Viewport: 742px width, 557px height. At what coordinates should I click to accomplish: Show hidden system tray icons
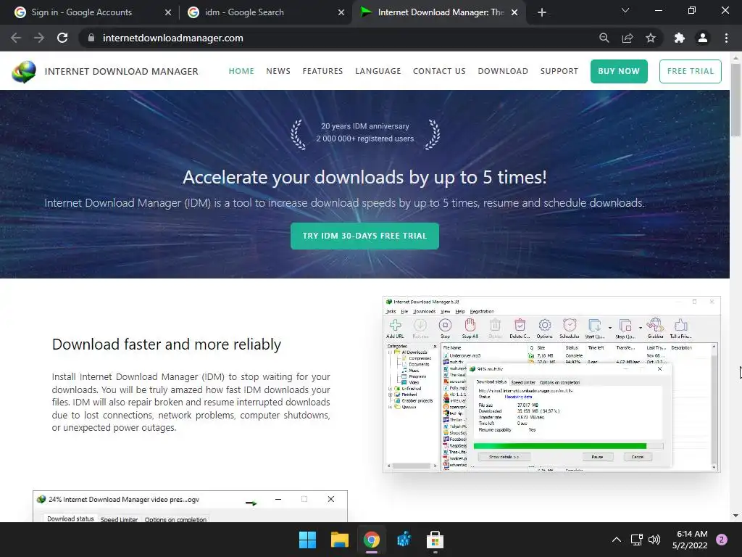(x=617, y=540)
